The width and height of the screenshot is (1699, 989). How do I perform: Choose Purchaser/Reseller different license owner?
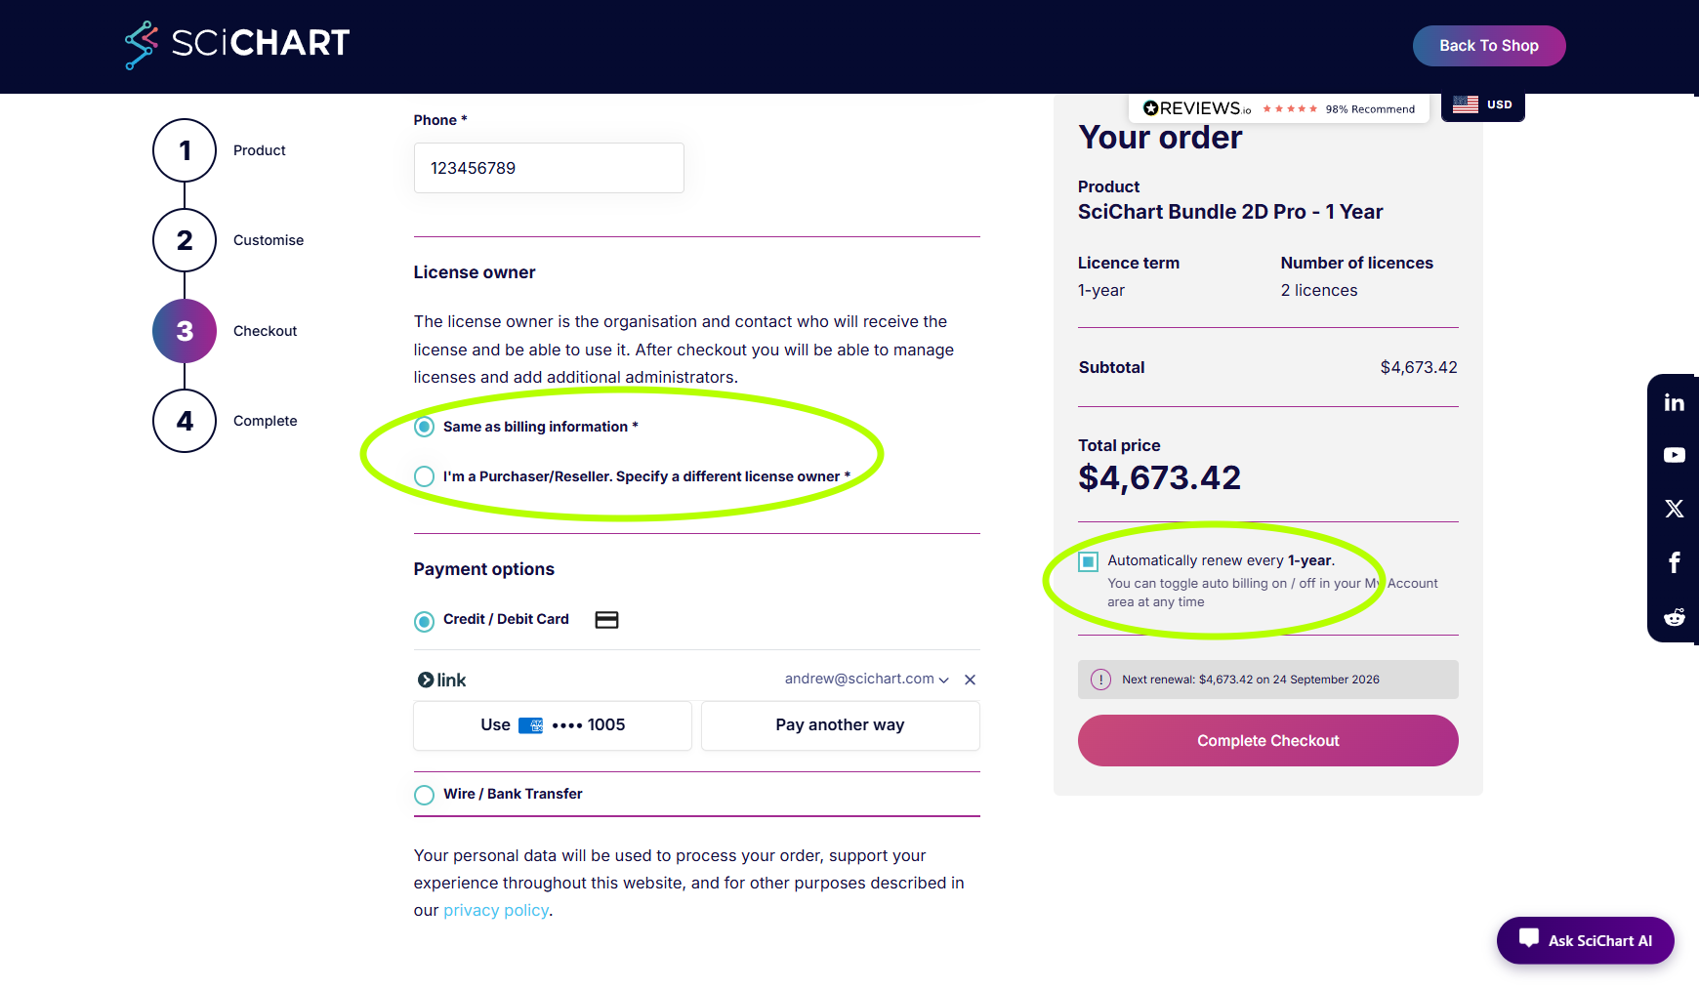coord(425,476)
